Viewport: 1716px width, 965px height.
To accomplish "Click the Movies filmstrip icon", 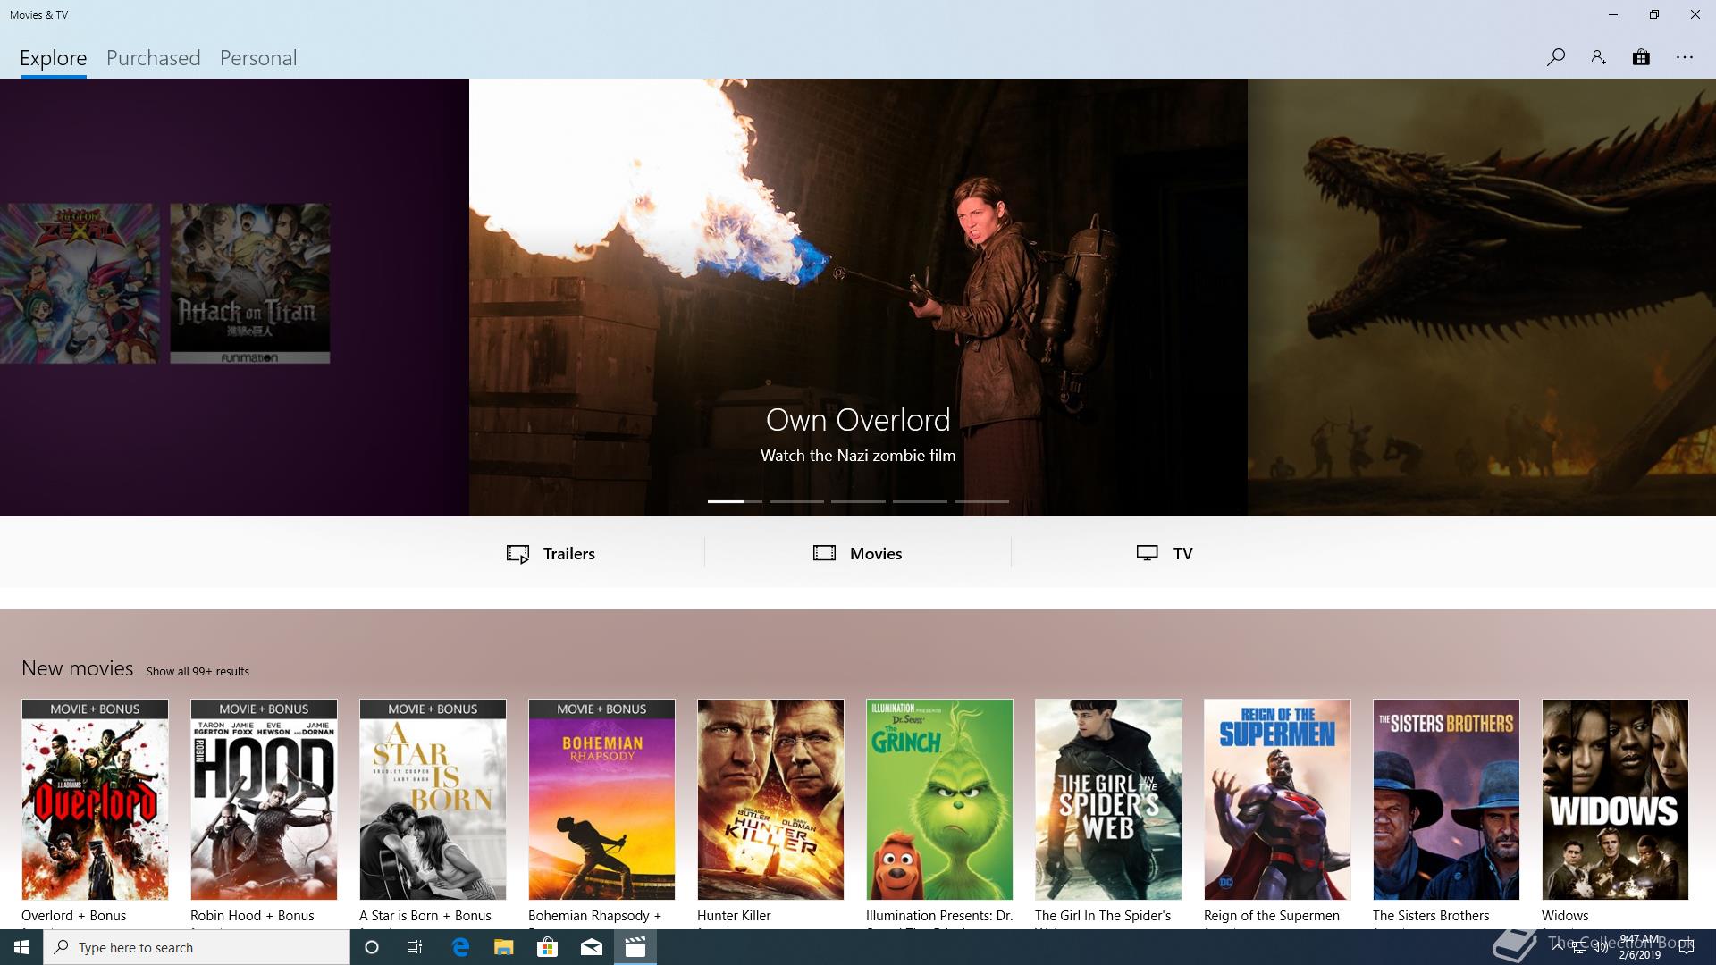I will [824, 553].
